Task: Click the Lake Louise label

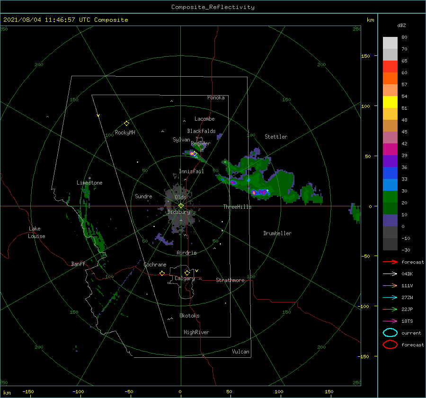Action: pos(36,232)
